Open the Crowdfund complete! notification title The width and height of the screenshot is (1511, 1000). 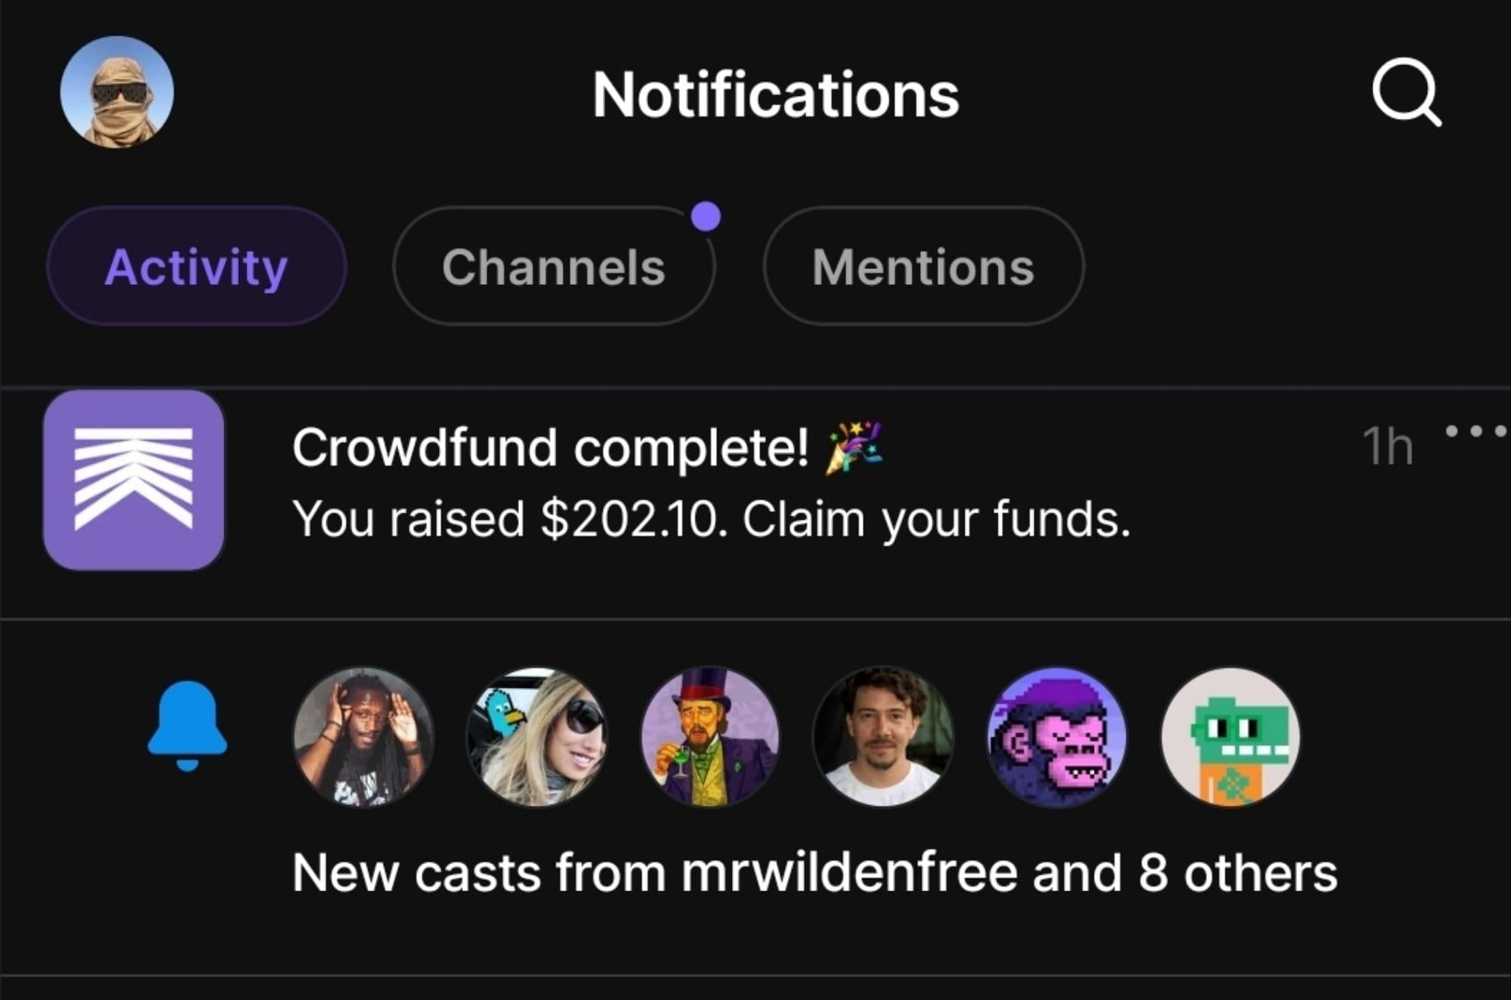[x=550, y=447]
